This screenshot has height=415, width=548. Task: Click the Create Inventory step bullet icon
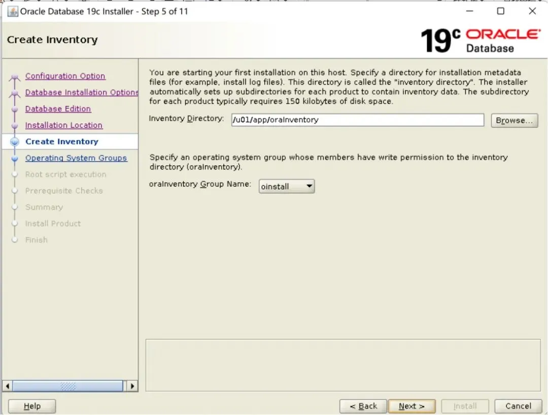point(15,142)
